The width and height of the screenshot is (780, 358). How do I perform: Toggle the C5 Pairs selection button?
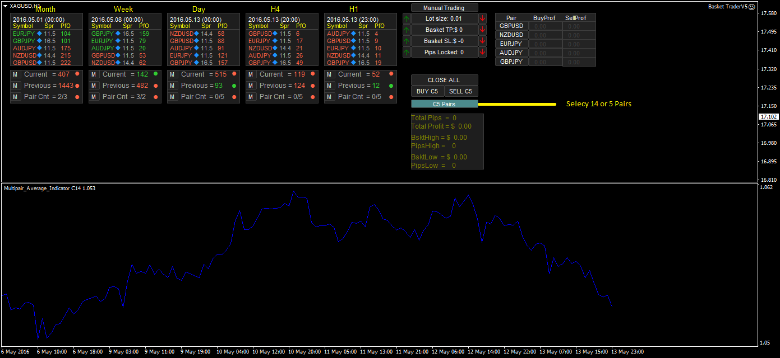(444, 104)
